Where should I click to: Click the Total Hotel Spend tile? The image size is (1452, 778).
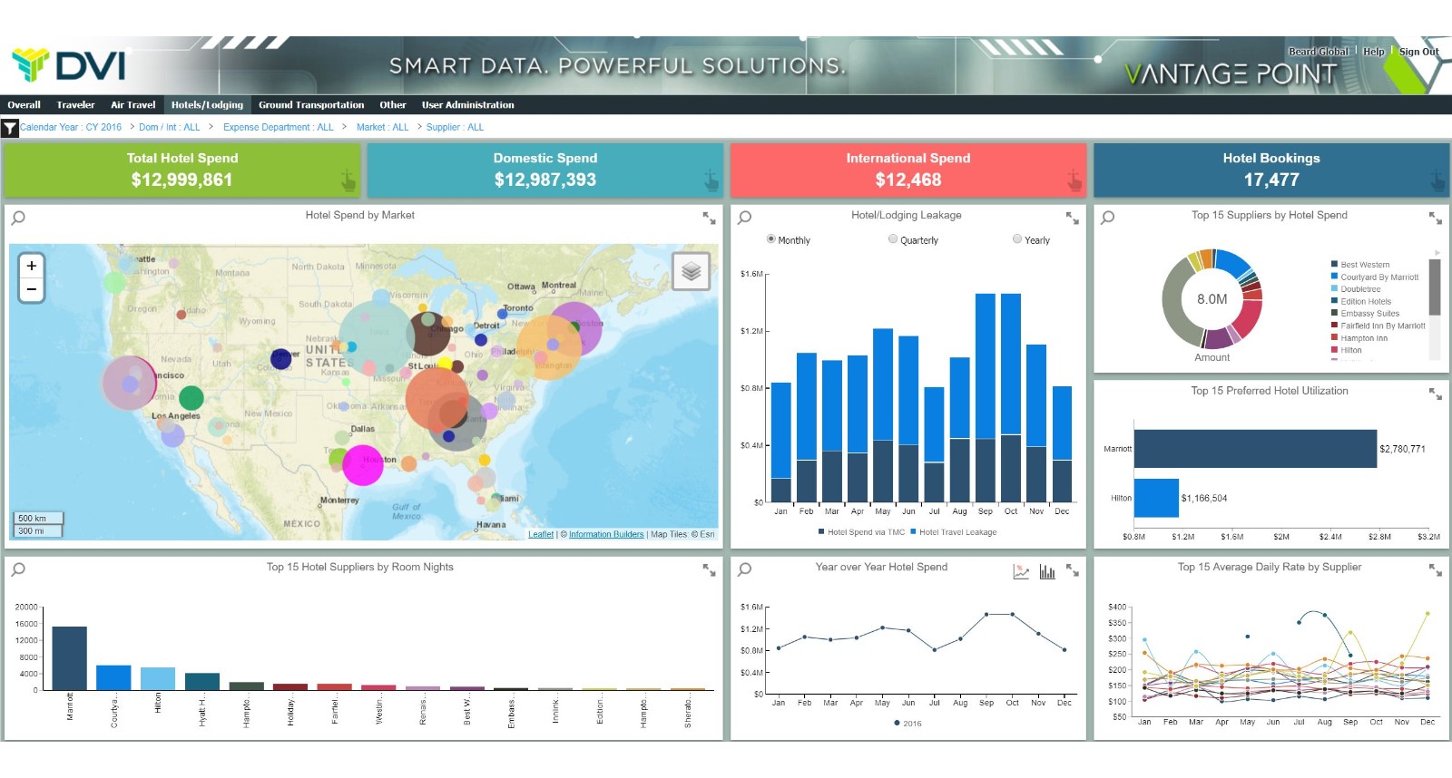pos(182,170)
